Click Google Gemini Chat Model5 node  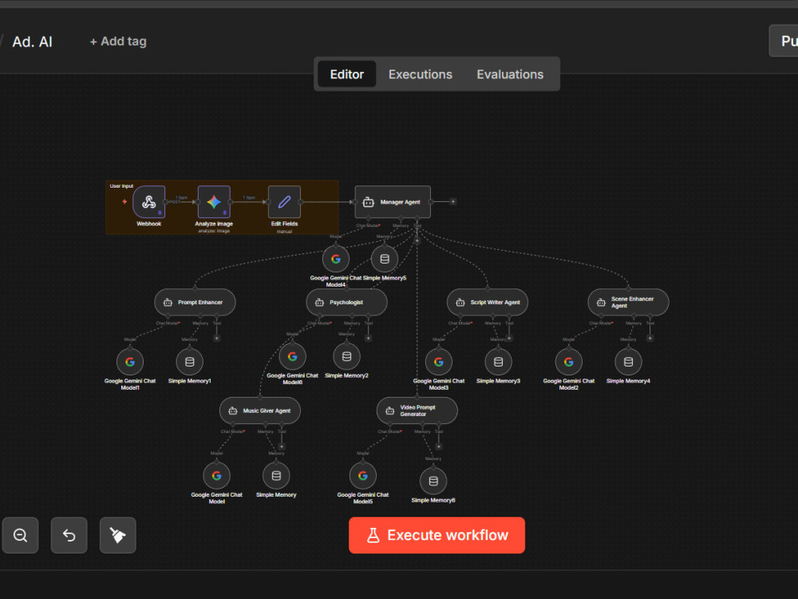click(363, 476)
